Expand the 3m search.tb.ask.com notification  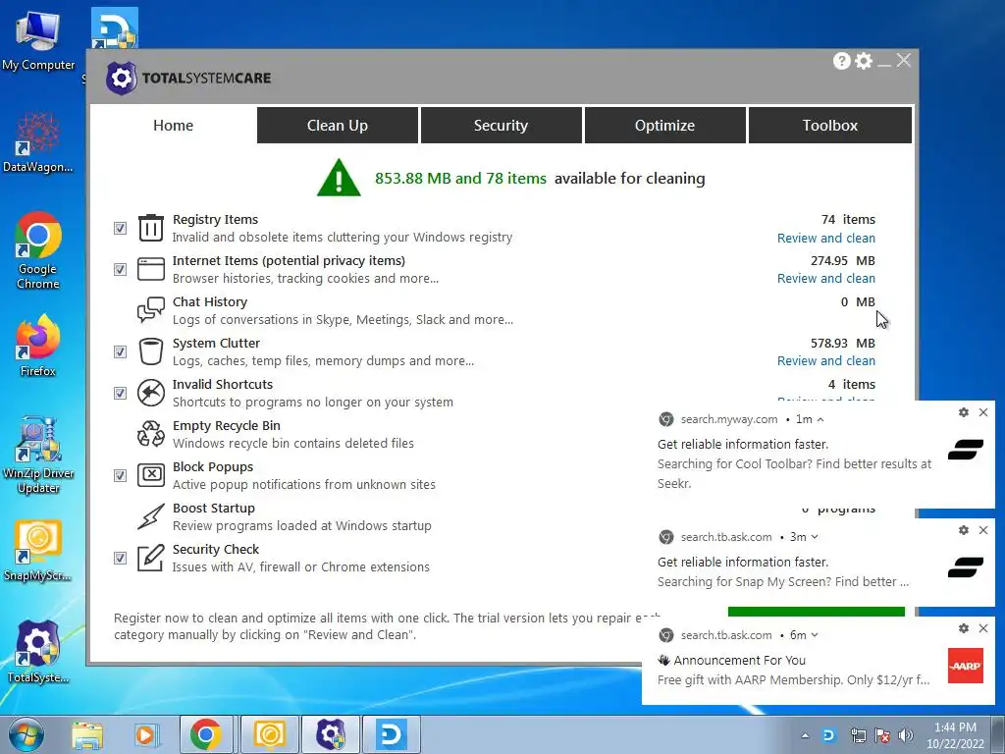click(x=815, y=537)
